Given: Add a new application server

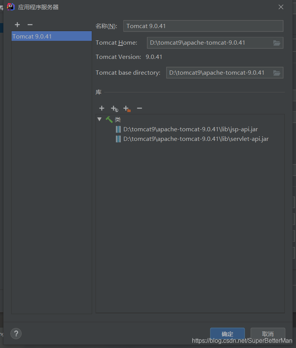Looking at the screenshot, I should click(x=17, y=25).
